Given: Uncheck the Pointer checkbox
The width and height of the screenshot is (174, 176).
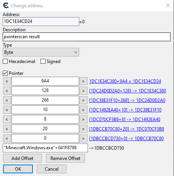Looking at the screenshot, I should coord(5,73).
